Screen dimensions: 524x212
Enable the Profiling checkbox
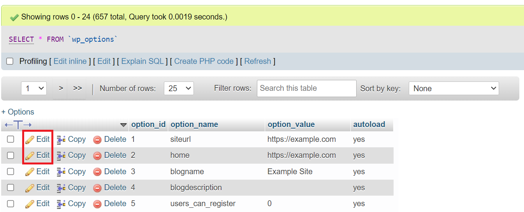(x=10, y=61)
